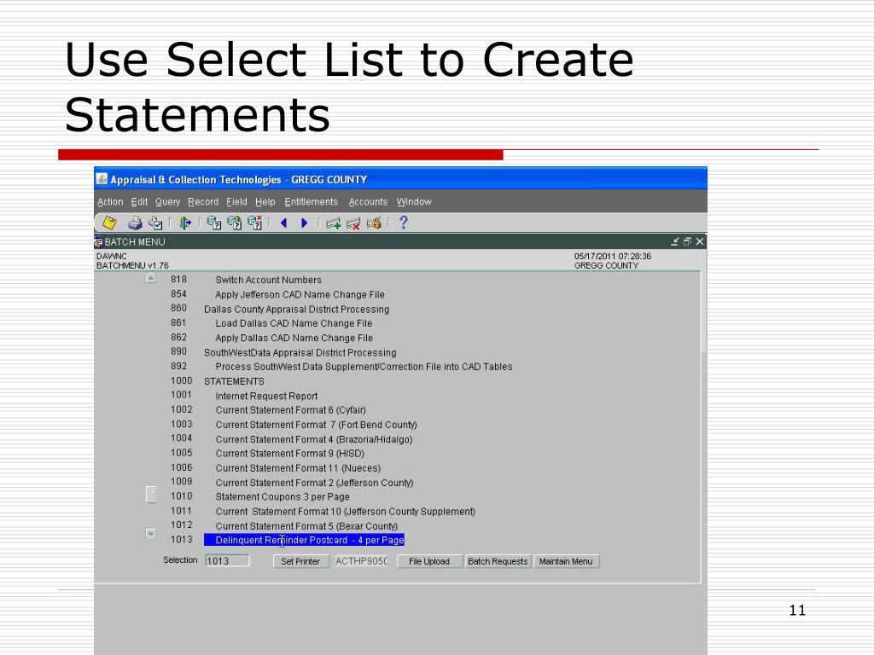Select highlighted 'Delinquent Reminder Postcard - 4 per Page'

coord(304,540)
